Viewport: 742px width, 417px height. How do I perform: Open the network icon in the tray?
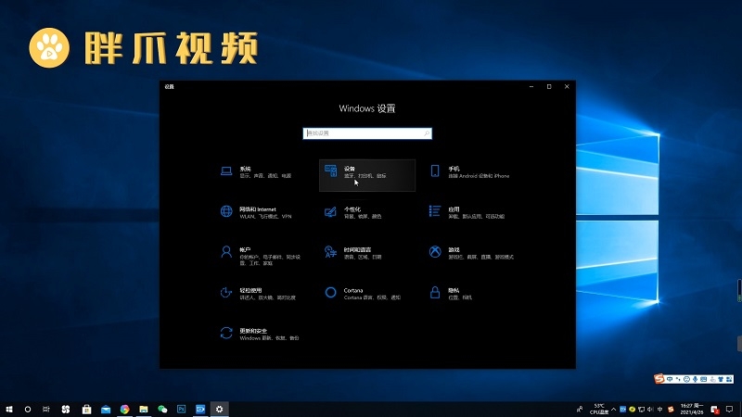pyautogui.click(x=641, y=410)
